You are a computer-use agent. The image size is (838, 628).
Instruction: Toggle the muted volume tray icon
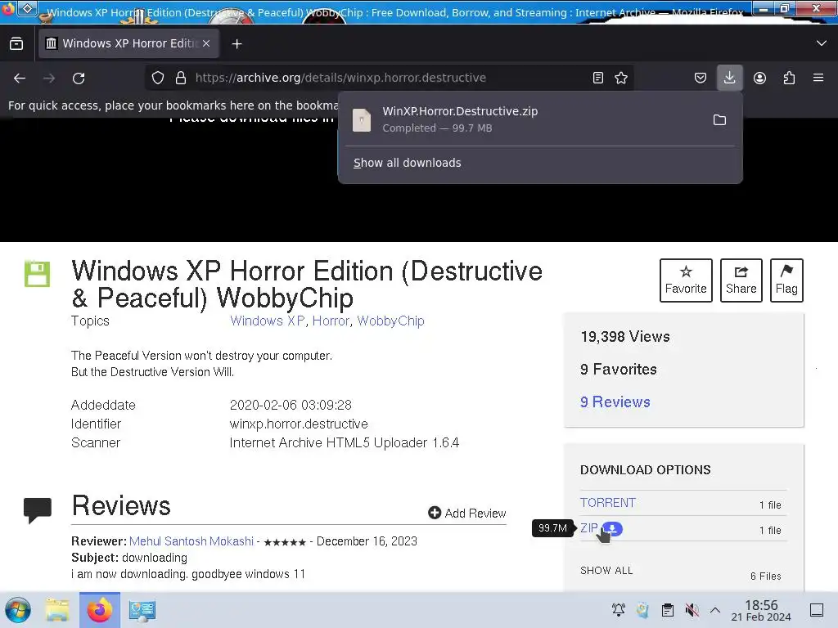692,610
